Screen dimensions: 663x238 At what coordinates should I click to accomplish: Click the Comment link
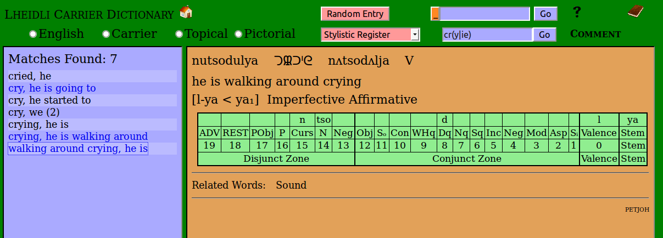tap(595, 34)
